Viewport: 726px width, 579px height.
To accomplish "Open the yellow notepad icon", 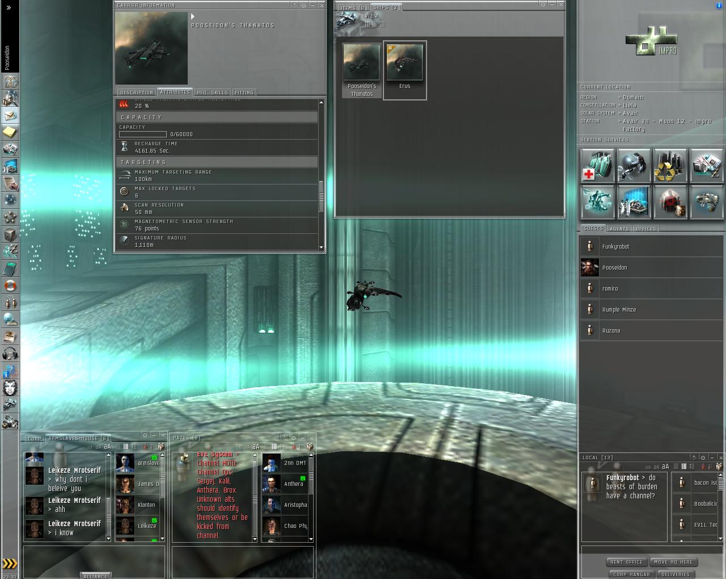I will tap(10, 132).
